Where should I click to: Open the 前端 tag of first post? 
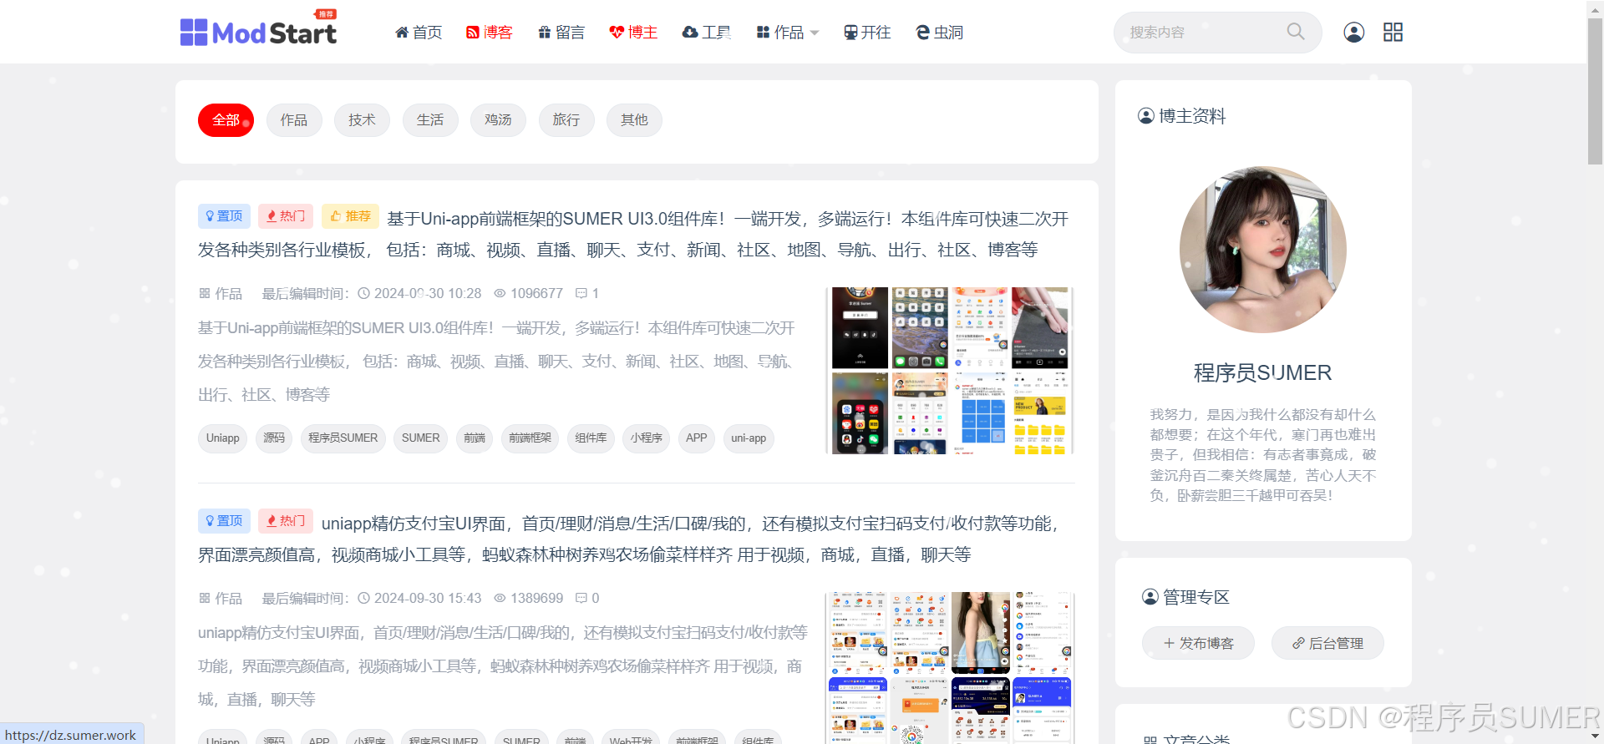475,438
